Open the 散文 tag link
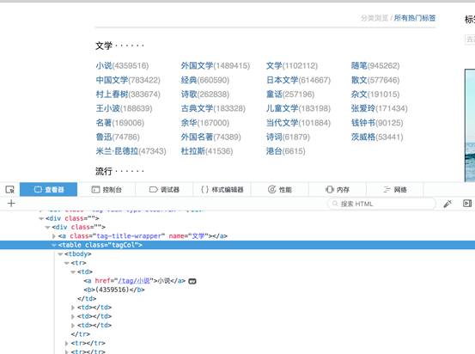 tap(359, 80)
